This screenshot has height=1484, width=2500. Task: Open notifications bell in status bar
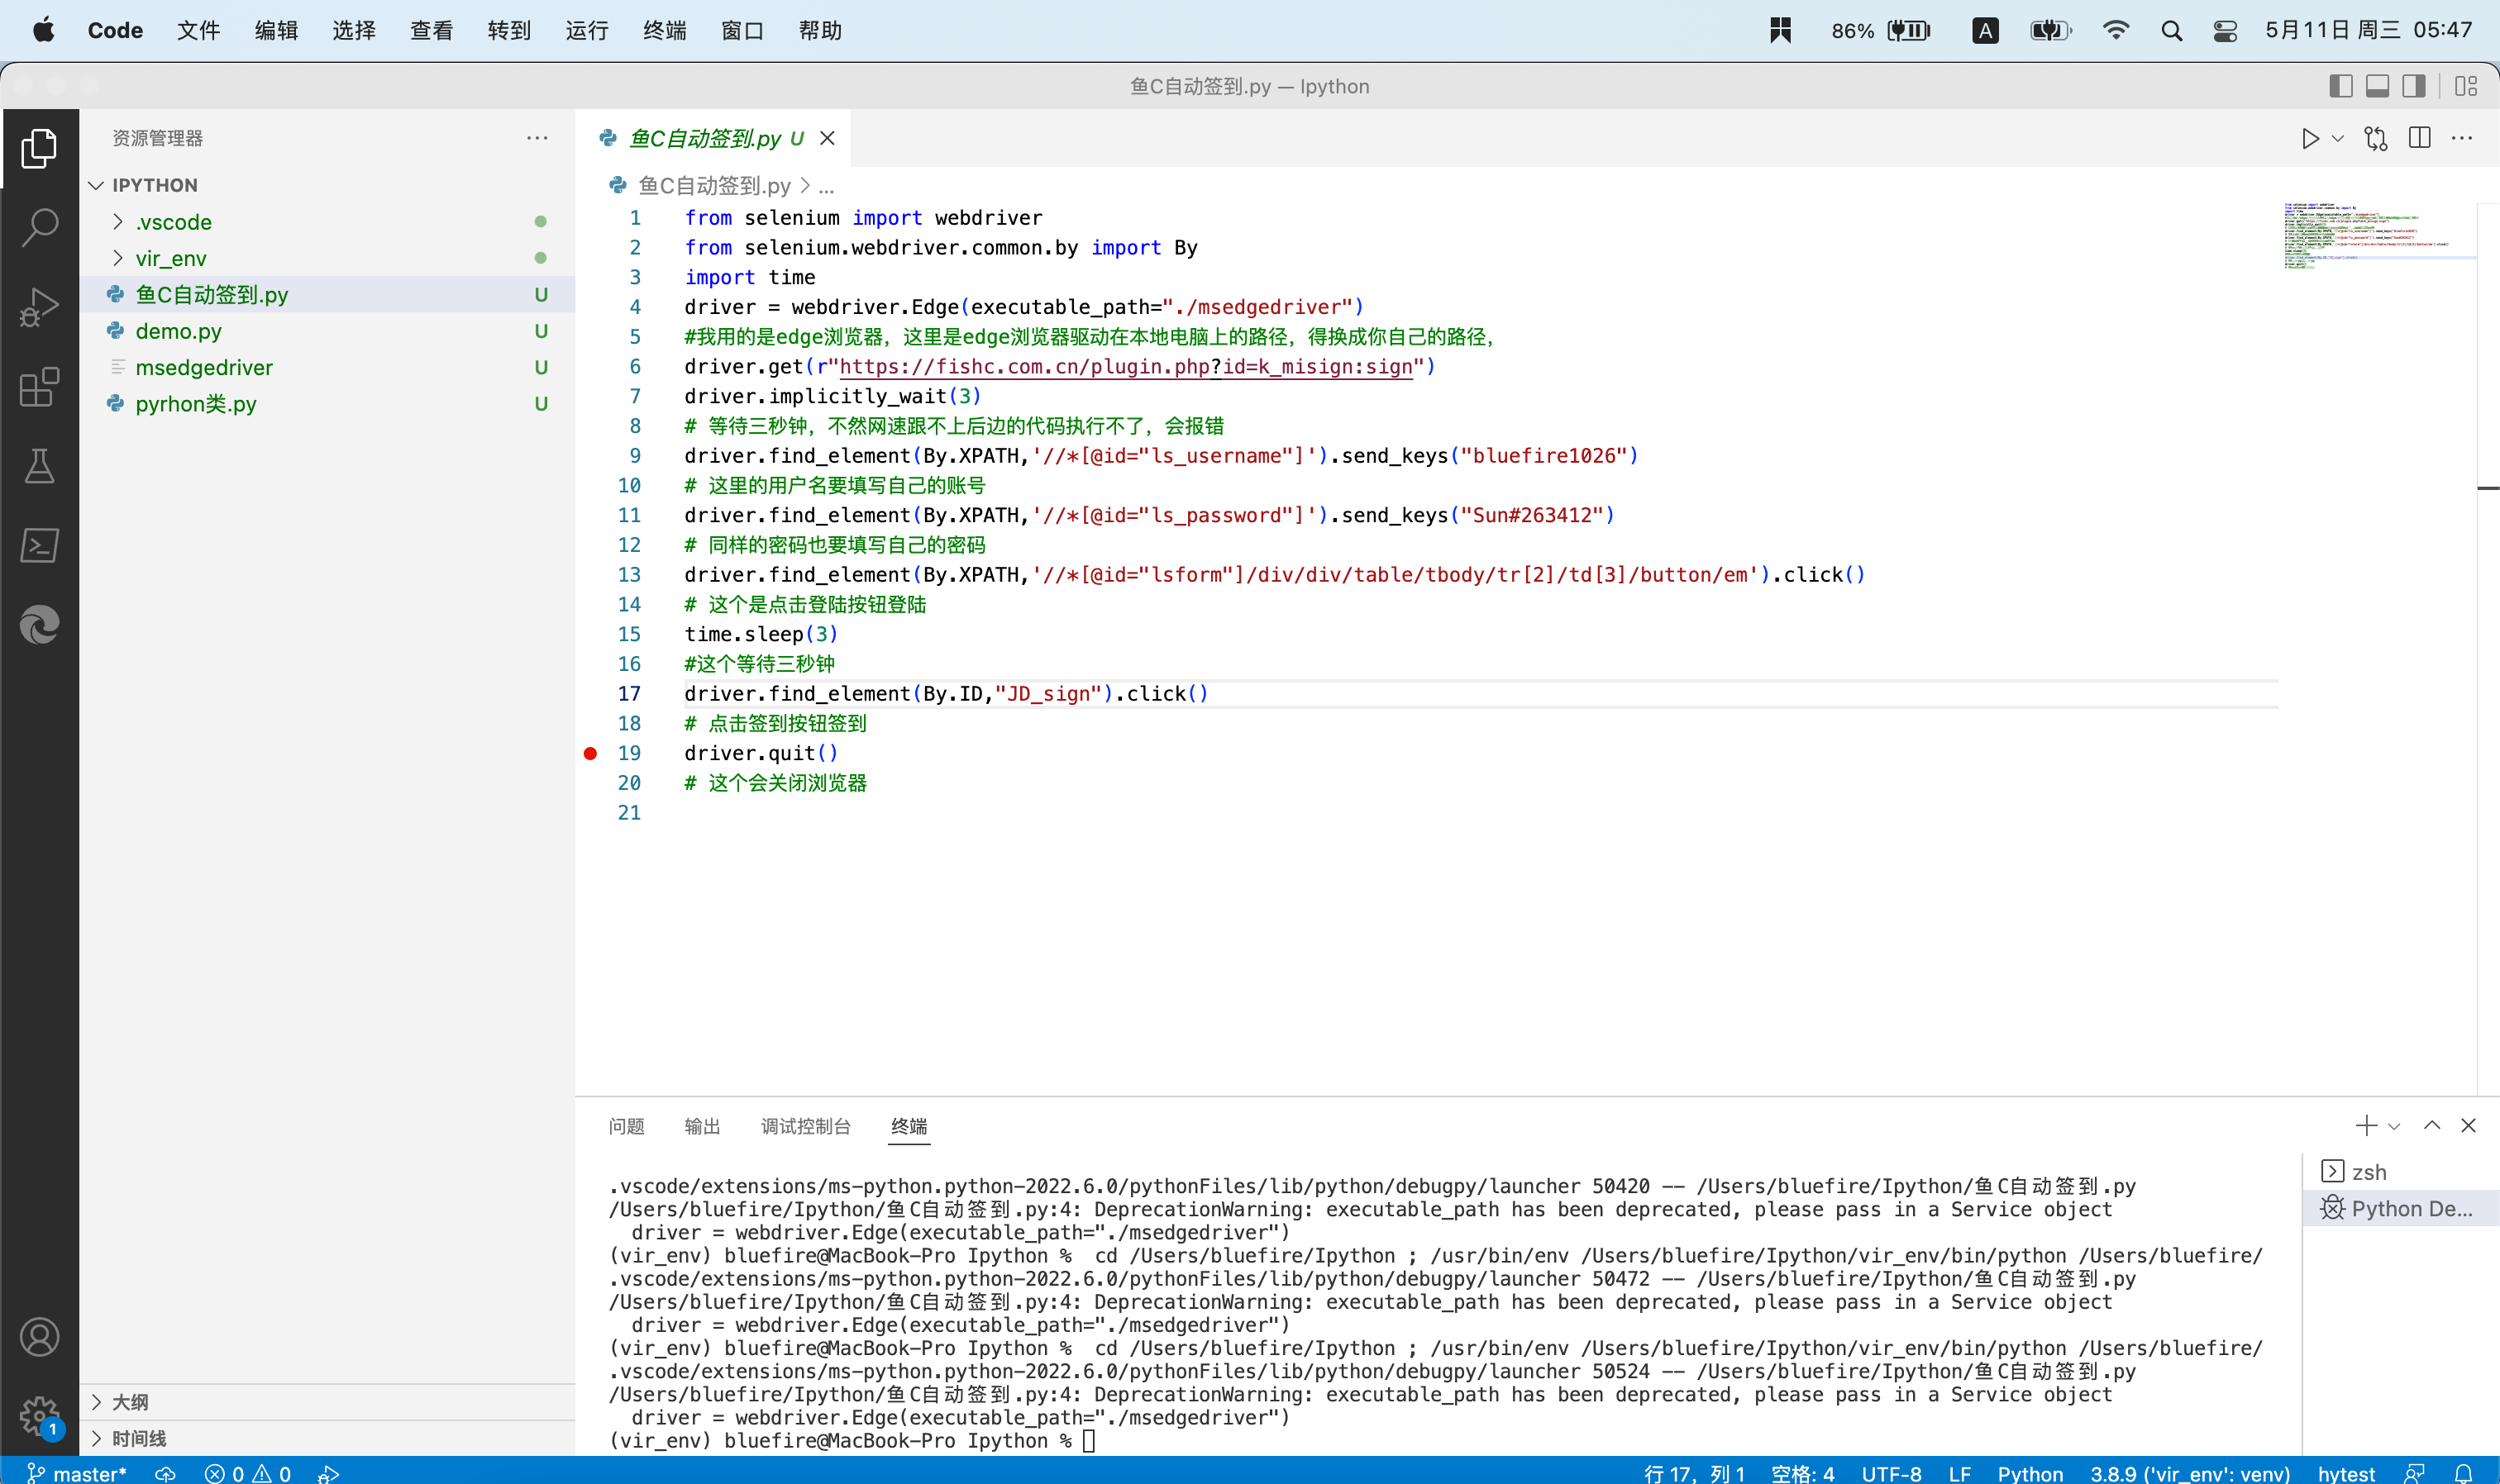[x=2463, y=1473]
